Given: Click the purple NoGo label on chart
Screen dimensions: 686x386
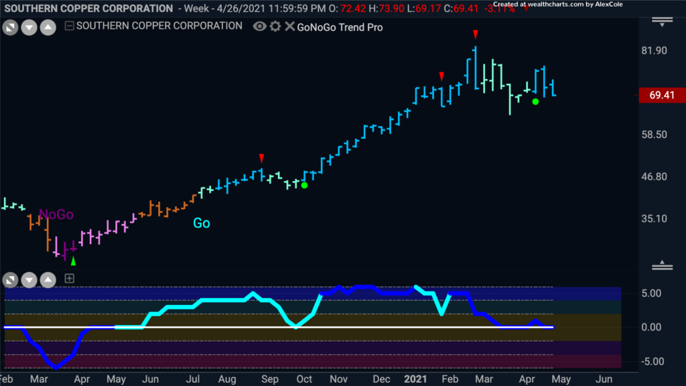Looking at the screenshot, I should pyautogui.click(x=56, y=214).
